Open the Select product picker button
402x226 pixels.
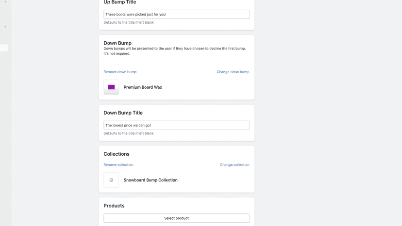[x=176, y=218]
